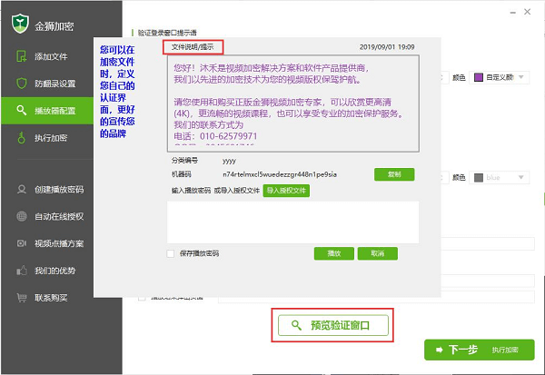Image resolution: width=545 pixels, height=375 pixels.
Task: Click the 预览验证窗口 button
Action: pos(333,325)
